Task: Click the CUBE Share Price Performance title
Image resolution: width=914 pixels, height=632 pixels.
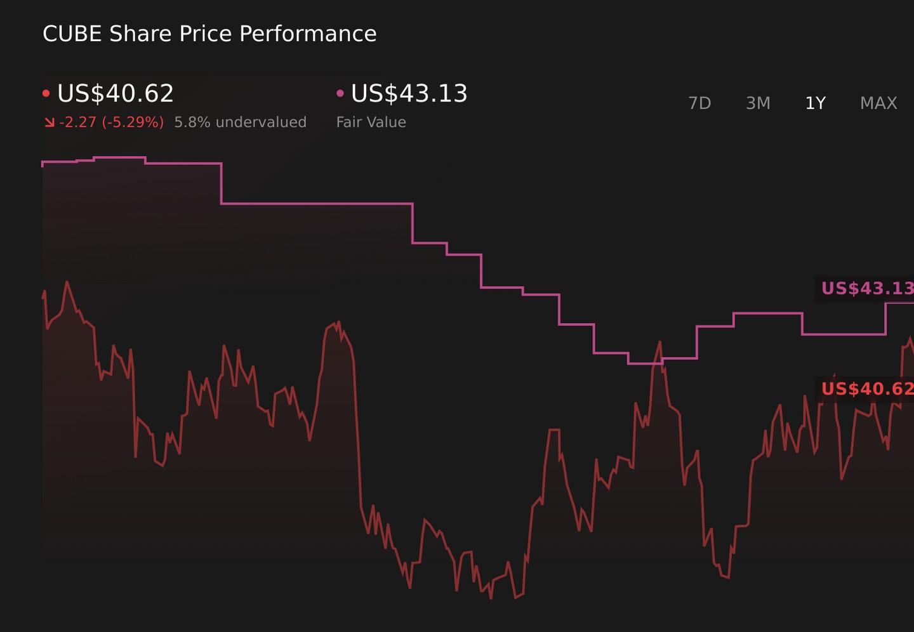Action: 209,34
